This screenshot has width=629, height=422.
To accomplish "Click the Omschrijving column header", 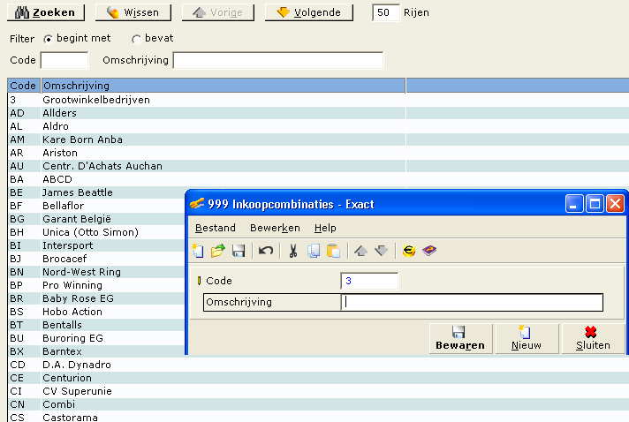I will click(x=223, y=86).
